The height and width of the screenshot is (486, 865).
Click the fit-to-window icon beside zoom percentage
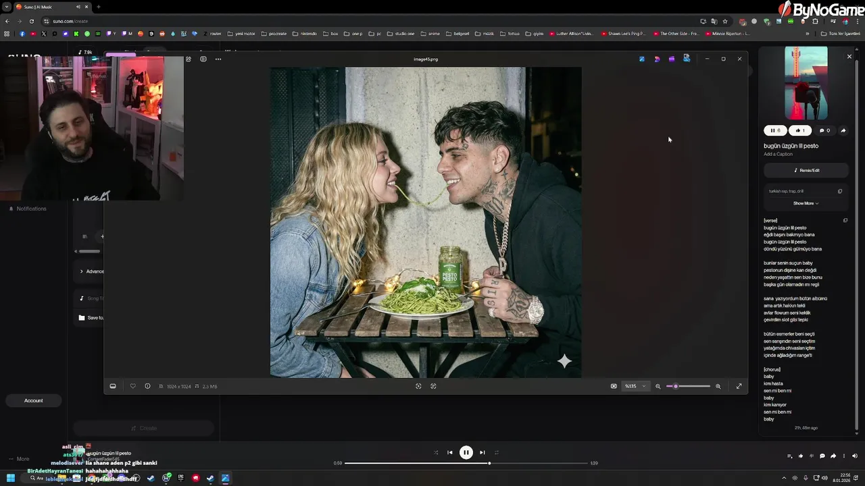click(x=614, y=386)
